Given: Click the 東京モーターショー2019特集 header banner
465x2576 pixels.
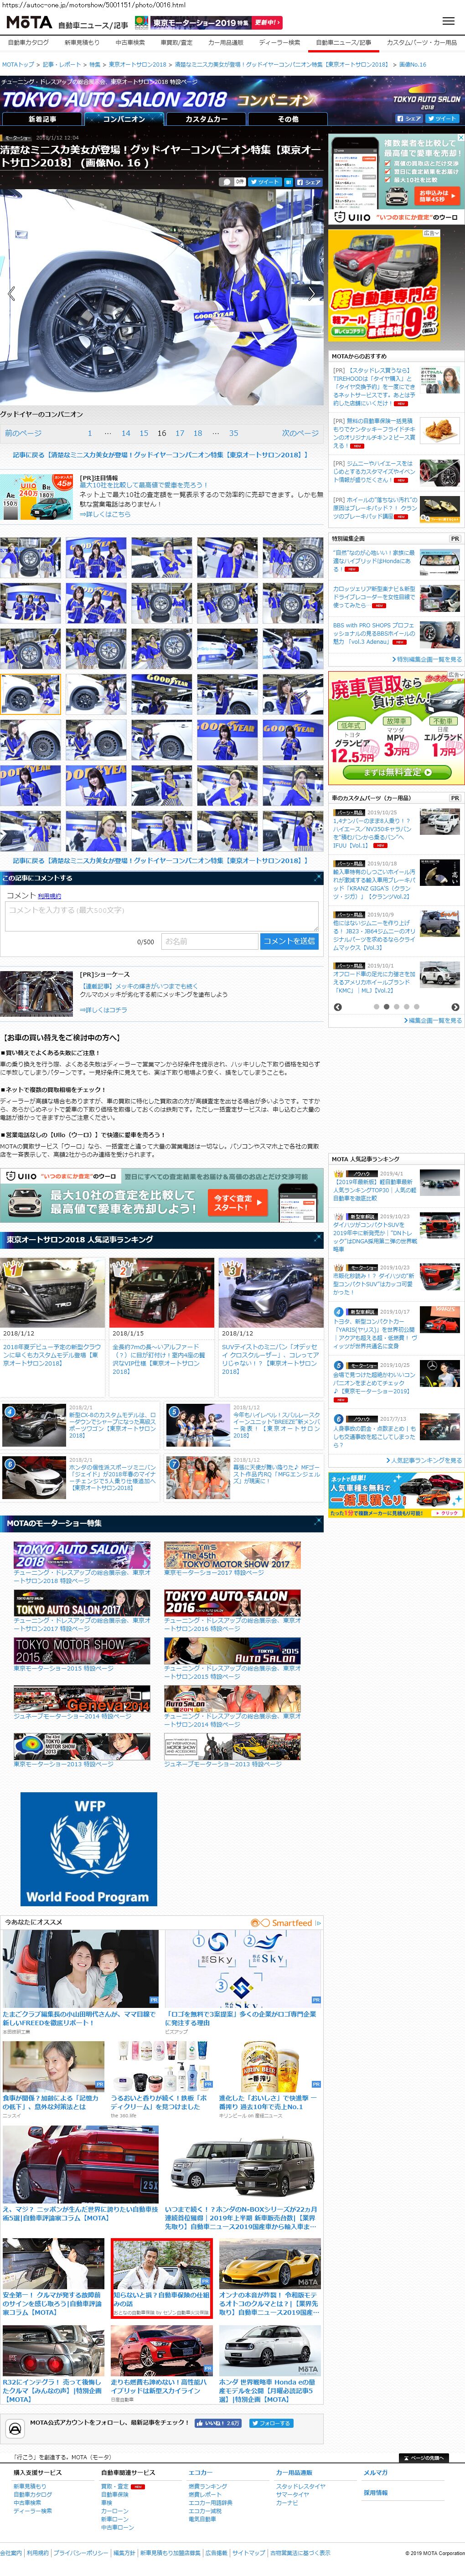Looking at the screenshot, I should [209, 22].
